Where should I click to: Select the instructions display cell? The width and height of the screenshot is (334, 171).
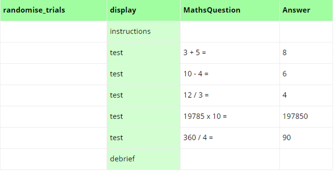(x=144, y=32)
